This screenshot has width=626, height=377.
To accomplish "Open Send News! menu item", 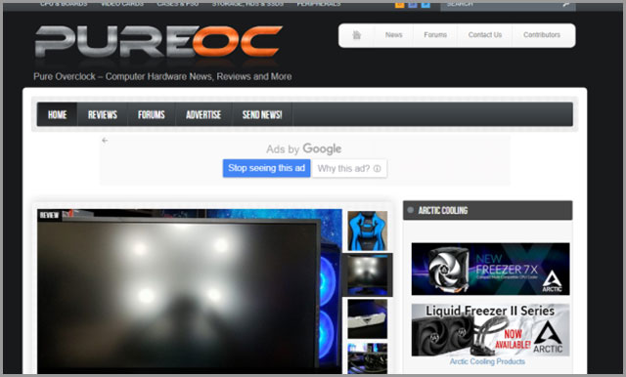I will pos(262,115).
